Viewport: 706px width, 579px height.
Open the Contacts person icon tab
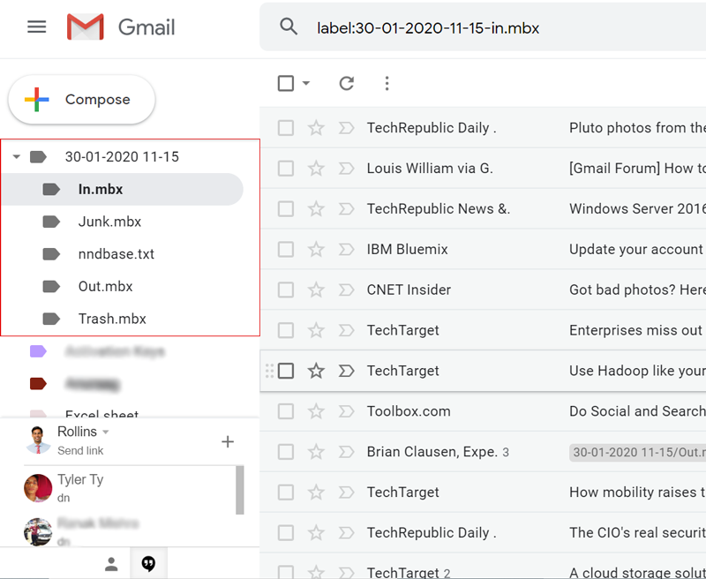tap(111, 564)
